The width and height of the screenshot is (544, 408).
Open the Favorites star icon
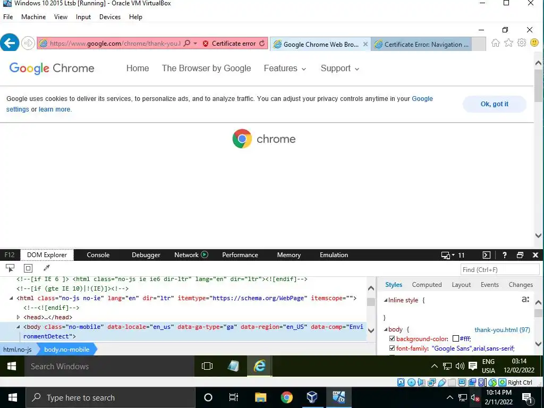[x=508, y=42]
